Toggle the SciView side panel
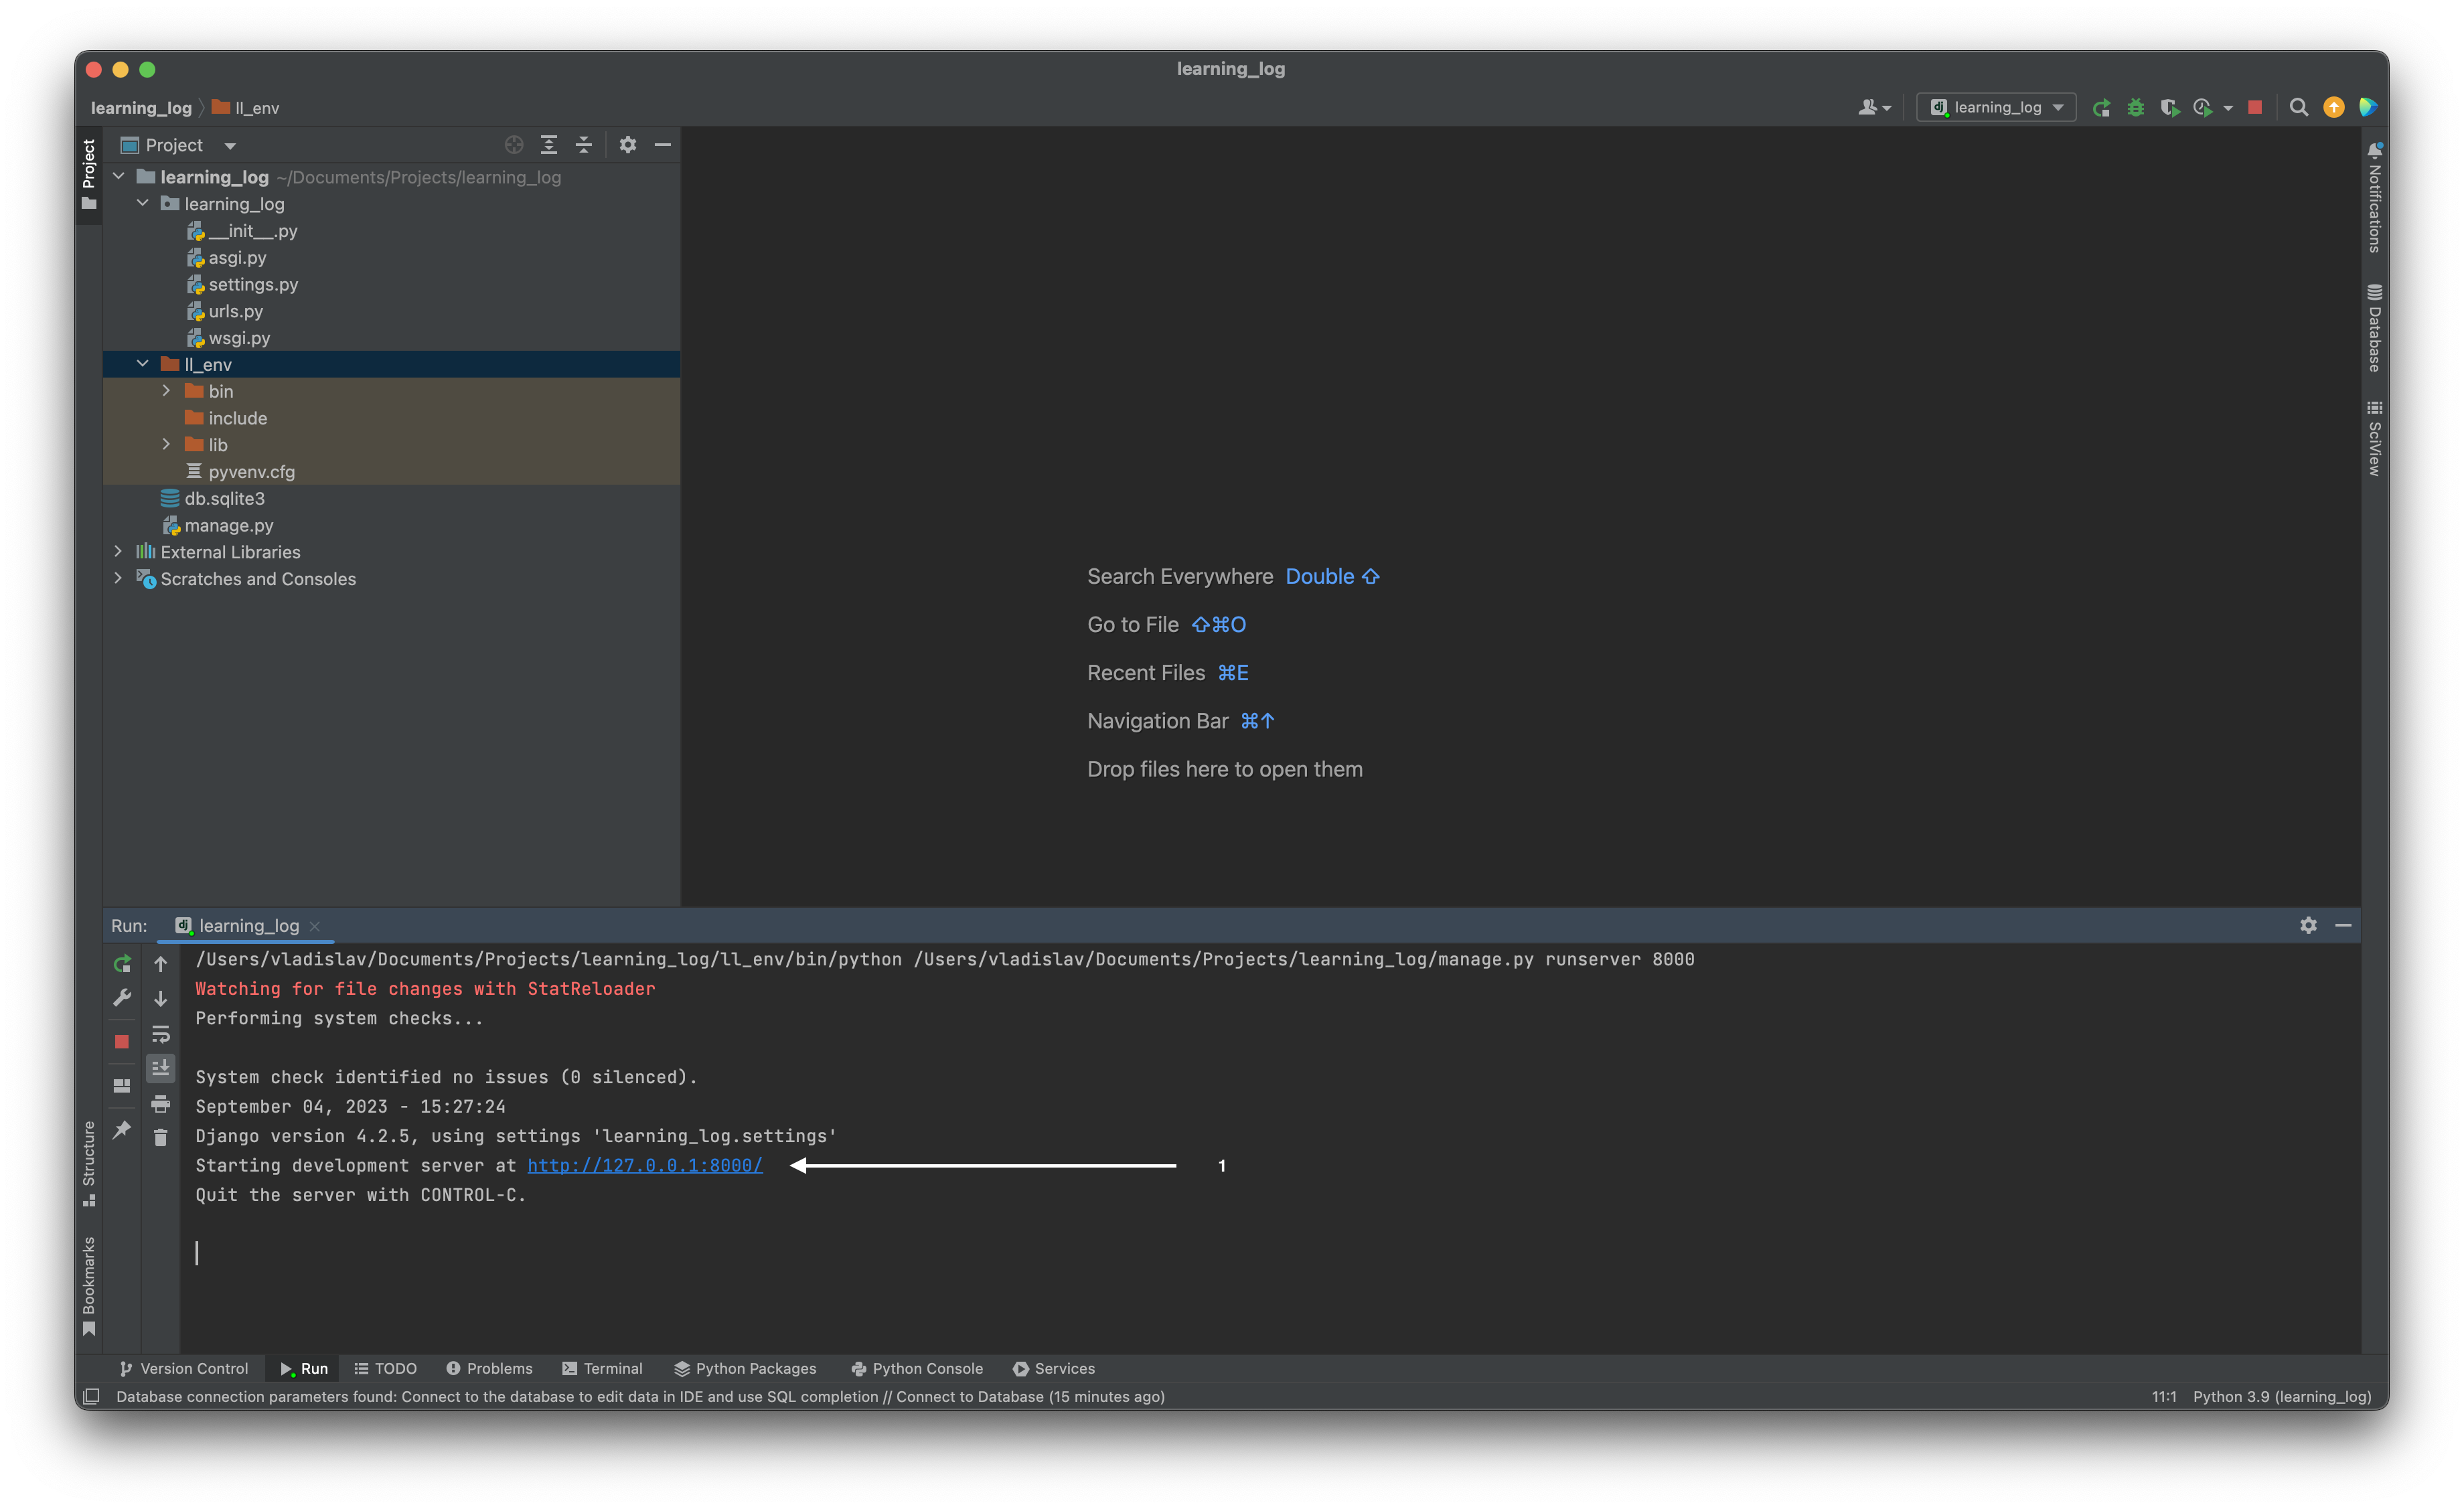The image size is (2464, 1509). click(x=2375, y=438)
